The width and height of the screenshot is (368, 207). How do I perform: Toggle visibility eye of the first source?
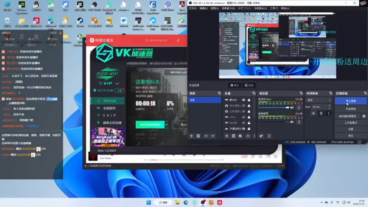[x=244, y=100]
